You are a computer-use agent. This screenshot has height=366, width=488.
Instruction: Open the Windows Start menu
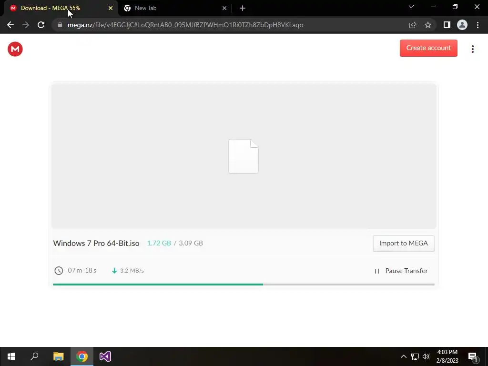(x=11, y=356)
